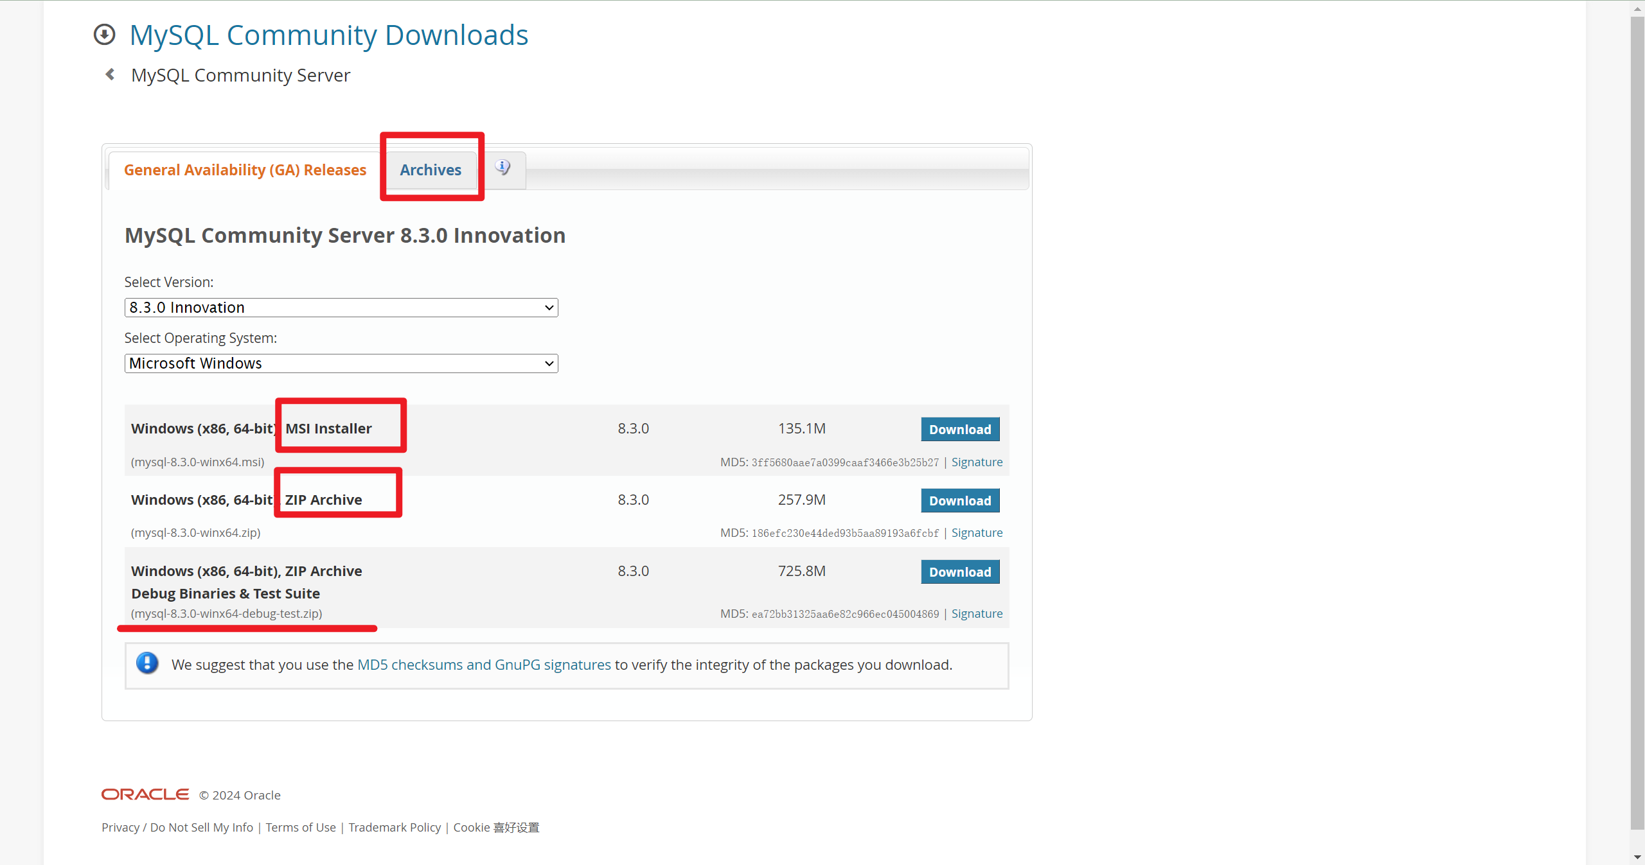This screenshot has height=865, width=1645.
Task: Click the Oracle logo in footer
Action: (x=145, y=794)
